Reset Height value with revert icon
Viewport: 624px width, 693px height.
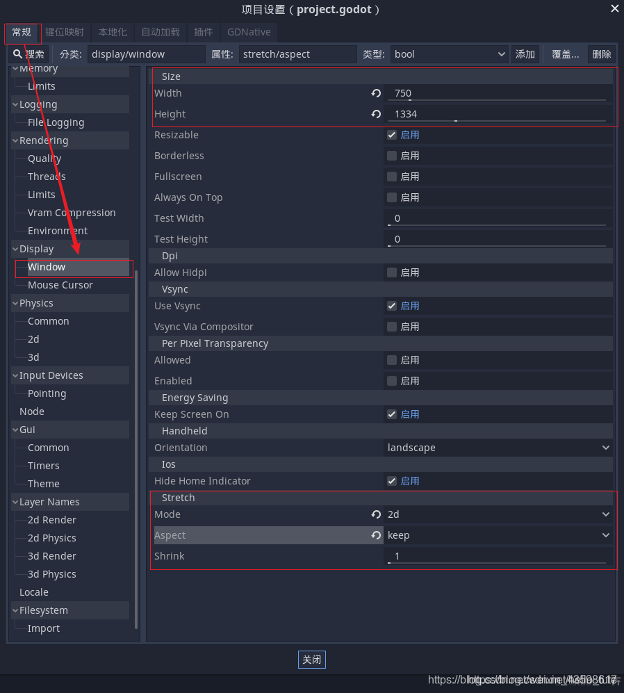[x=376, y=114]
